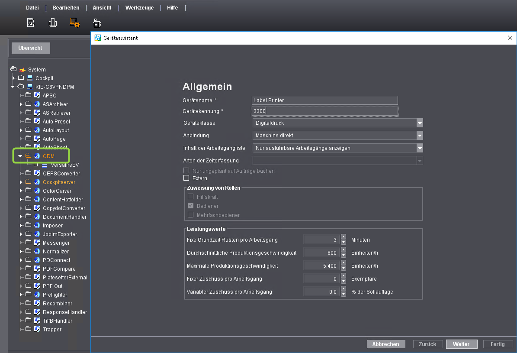The height and width of the screenshot is (353, 517).
Task: Select the JobImExporter tree item
Action: click(x=60, y=234)
